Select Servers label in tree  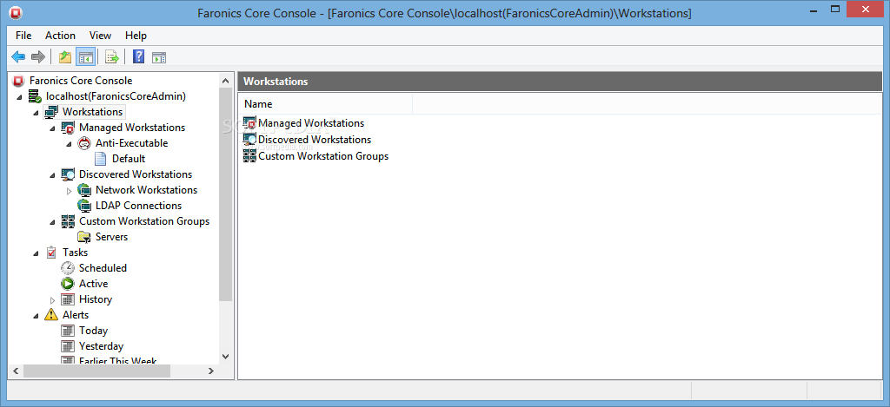(112, 237)
